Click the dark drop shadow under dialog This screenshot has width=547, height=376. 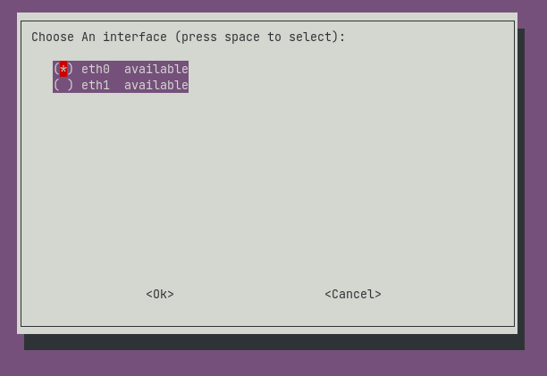(268, 342)
